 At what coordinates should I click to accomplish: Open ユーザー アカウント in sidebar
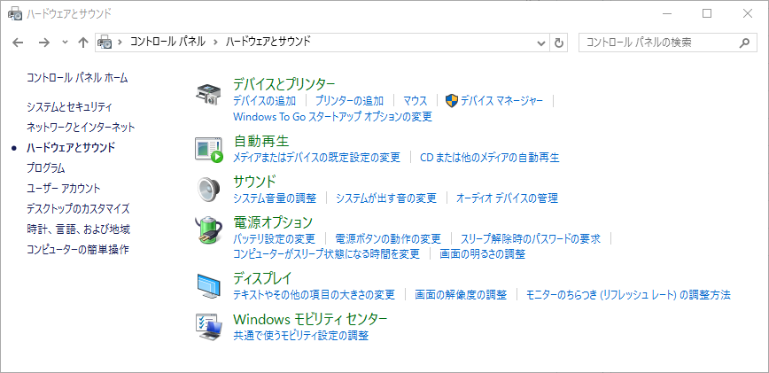click(x=63, y=188)
